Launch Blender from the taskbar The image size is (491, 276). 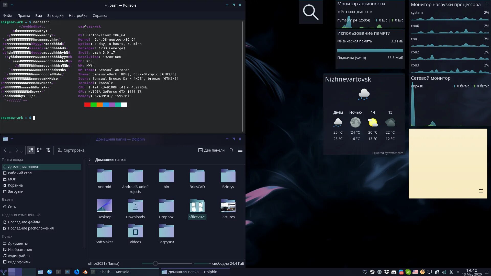pos(85,272)
